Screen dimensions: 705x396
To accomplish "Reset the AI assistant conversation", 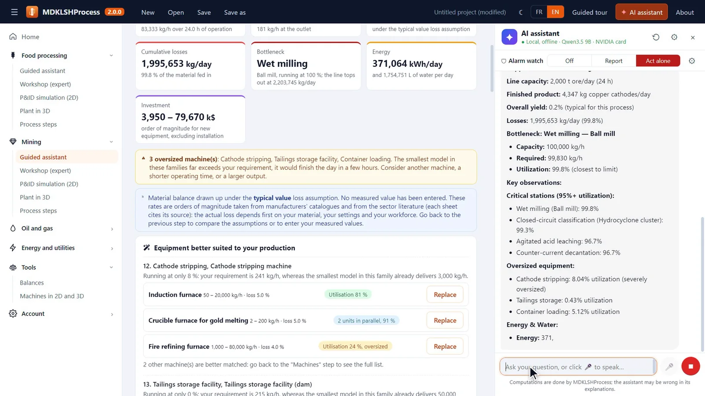I will coord(656,37).
